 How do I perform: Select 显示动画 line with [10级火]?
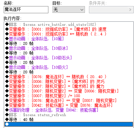click(x=69, y=67)
